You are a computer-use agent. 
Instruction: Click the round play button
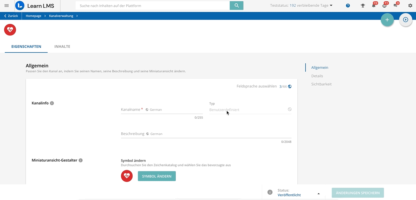pos(405,20)
